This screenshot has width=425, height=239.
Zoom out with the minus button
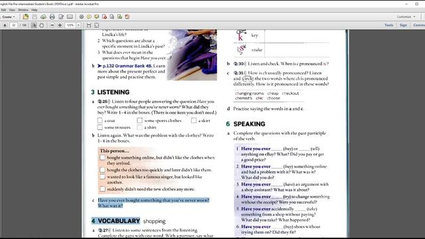point(52,25)
